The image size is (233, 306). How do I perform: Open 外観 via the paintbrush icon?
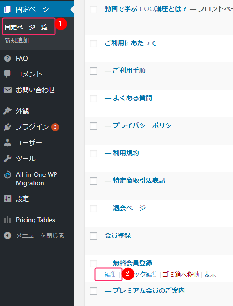point(7,111)
